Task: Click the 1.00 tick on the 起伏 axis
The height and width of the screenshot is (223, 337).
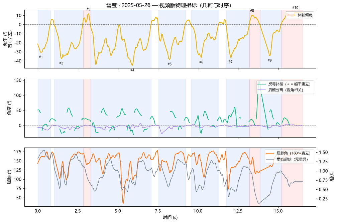Action: (x=323, y=171)
